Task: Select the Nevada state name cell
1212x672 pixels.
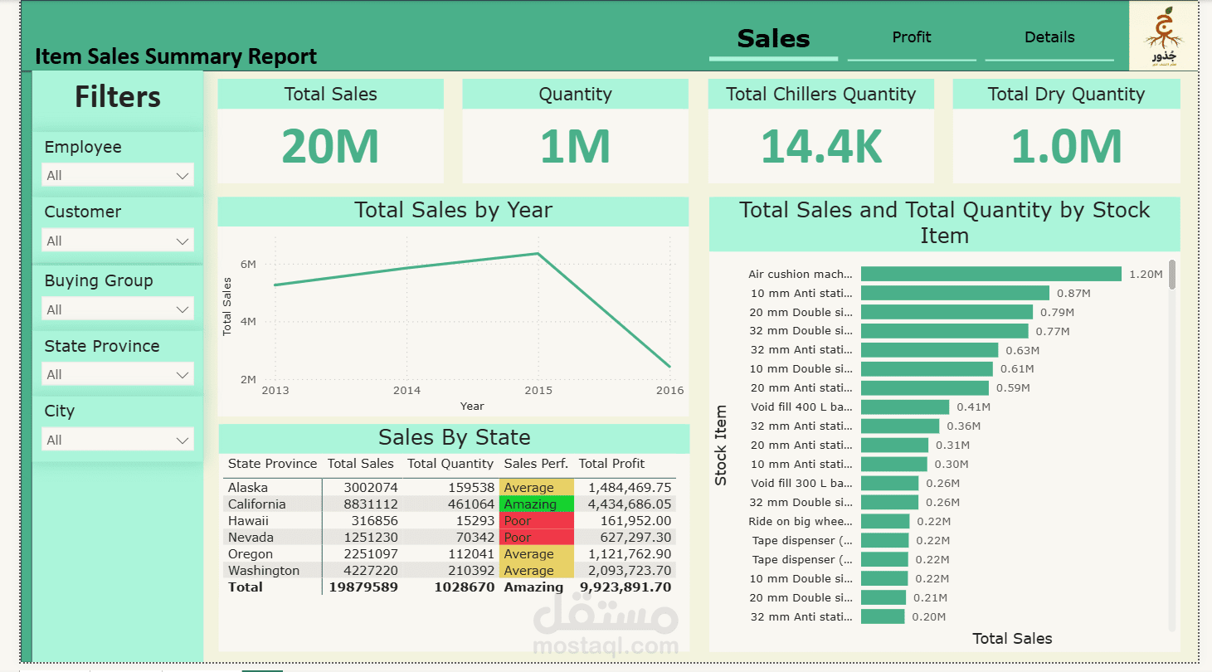Action: [x=249, y=538]
